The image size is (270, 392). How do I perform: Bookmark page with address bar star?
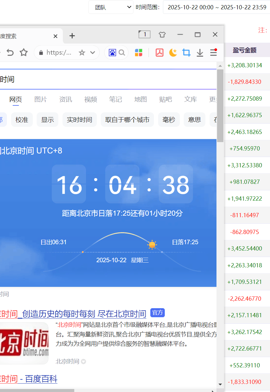[x=82, y=53]
